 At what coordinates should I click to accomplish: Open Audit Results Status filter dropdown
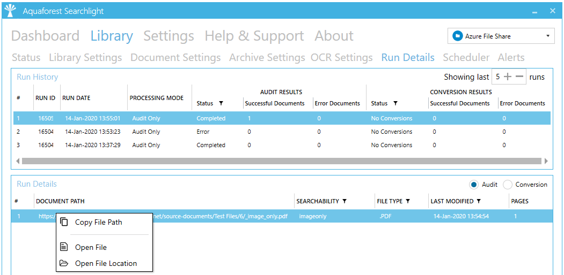point(221,103)
